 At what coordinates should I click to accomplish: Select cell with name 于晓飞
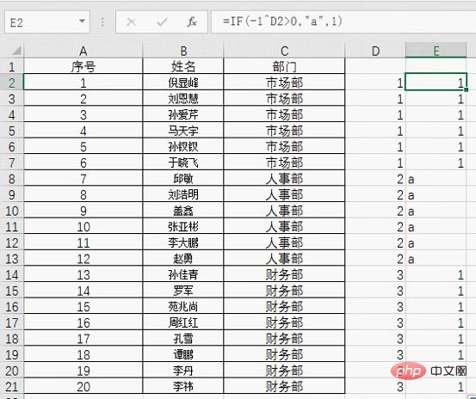[x=183, y=163]
